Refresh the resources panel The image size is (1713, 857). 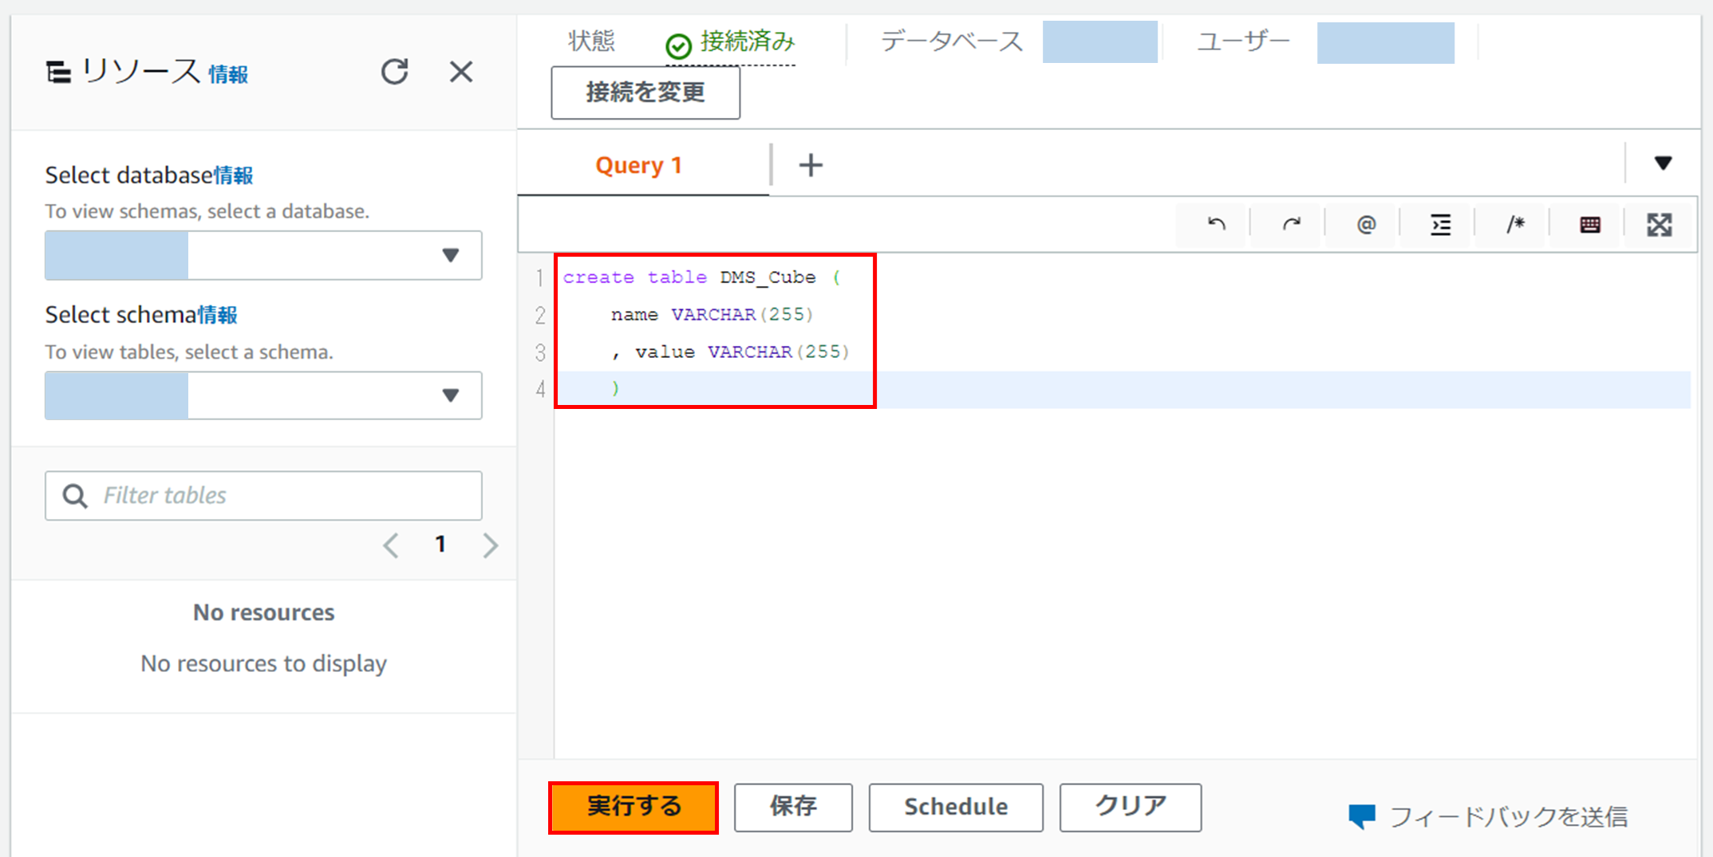(x=394, y=72)
